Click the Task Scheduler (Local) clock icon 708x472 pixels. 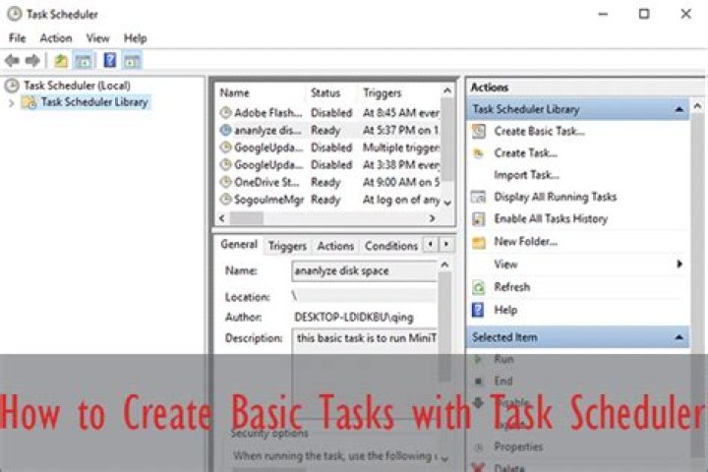[x=12, y=86]
